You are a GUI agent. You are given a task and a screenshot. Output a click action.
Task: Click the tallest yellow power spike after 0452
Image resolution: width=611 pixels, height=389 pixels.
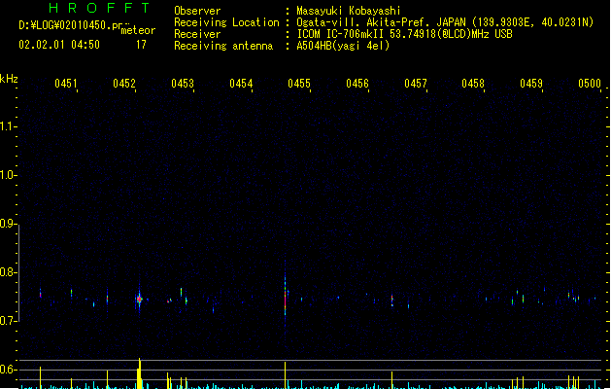click(x=140, y=373)
